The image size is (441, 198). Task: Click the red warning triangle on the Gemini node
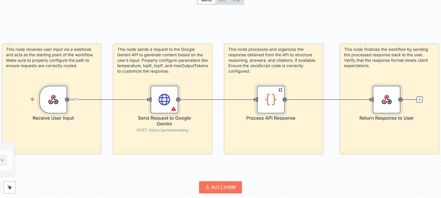174,109
